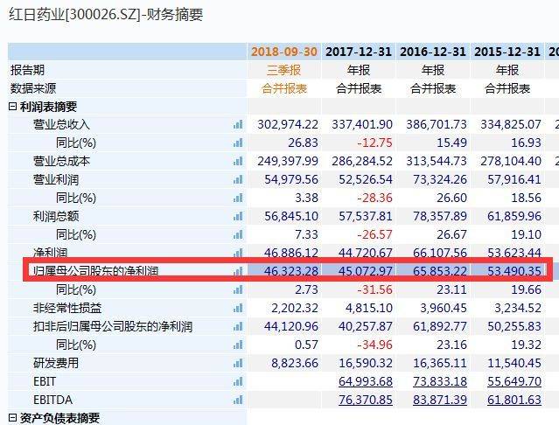Select cell value 44,120.96
559x425 pixels.
coord(291,327)
